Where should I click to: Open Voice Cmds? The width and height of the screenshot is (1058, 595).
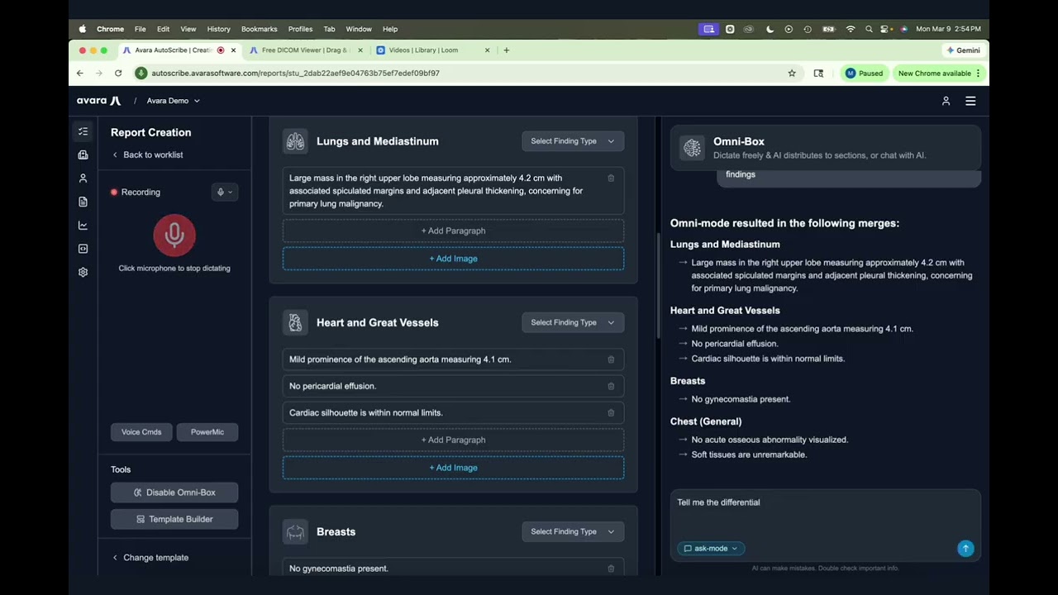pyautogui.click(x=141, y=432)
